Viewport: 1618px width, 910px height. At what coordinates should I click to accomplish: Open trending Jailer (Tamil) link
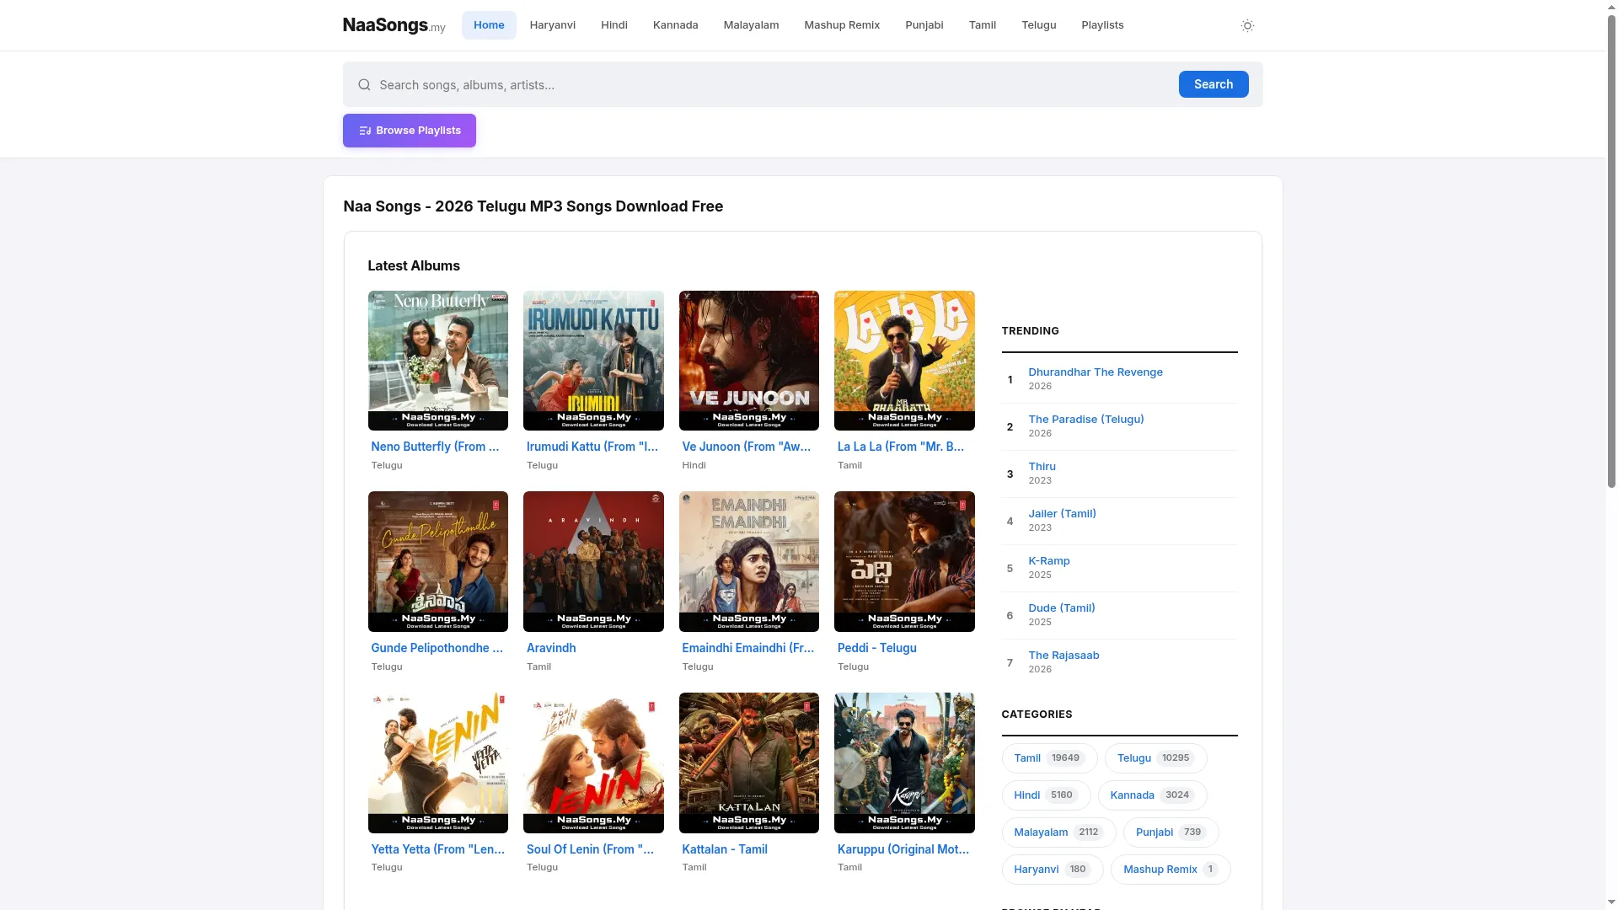point(1062,513)
